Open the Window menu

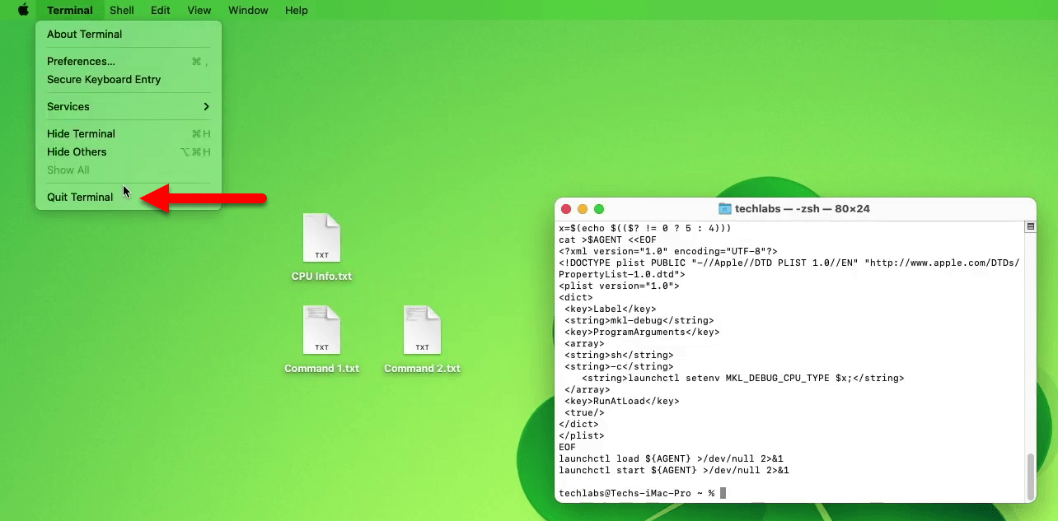click(x=248, y=10)
